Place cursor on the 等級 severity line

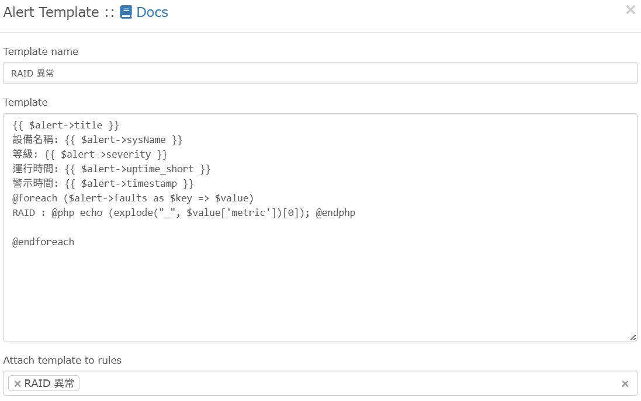click(90, 155)
